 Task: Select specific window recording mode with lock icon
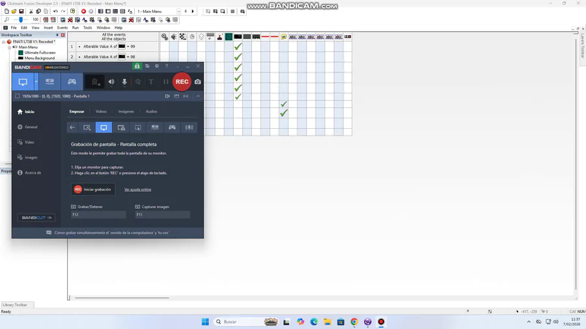click(x=121, y=127)
